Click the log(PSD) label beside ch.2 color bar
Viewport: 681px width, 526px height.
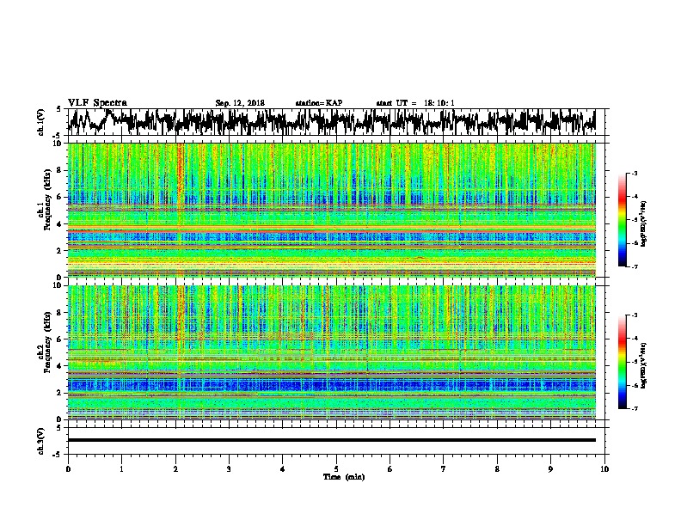[644, 365]
